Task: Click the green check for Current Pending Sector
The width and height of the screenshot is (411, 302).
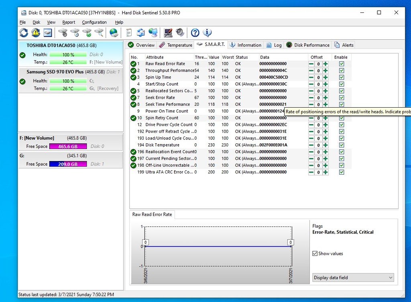Action: click(133, 159)
